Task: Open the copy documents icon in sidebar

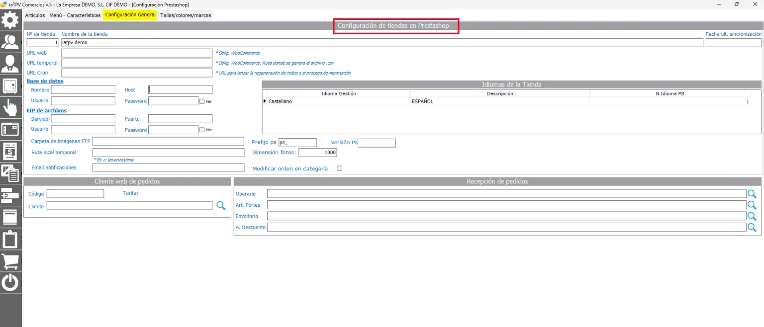Action: click(x=10, y=172)
